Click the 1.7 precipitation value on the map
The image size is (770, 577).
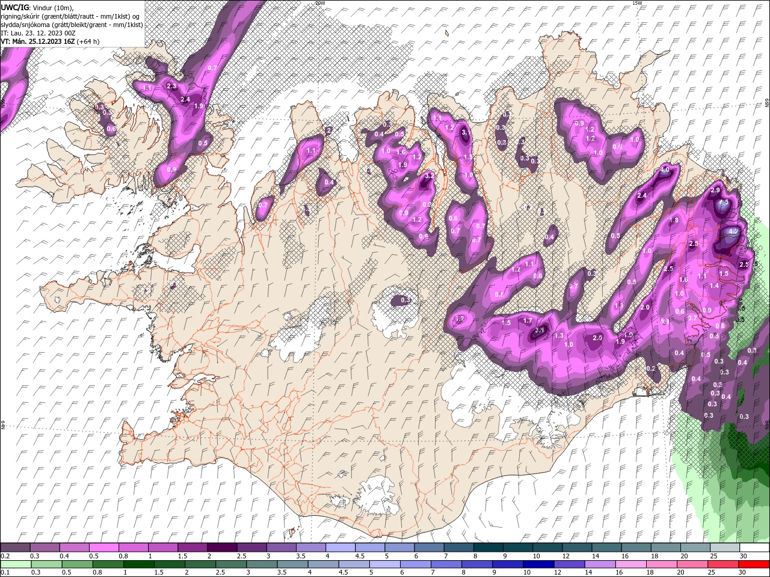[528, 321]
